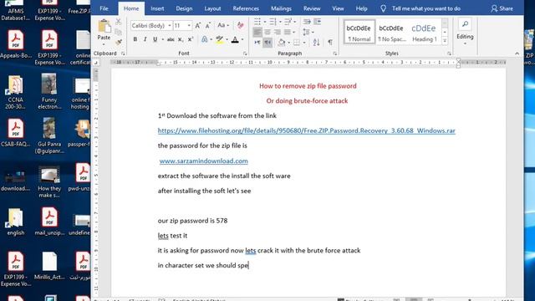Viewport: 535px width, 301px height.
Task: Switch to the Design tab
Action: [x=184, y=8]
